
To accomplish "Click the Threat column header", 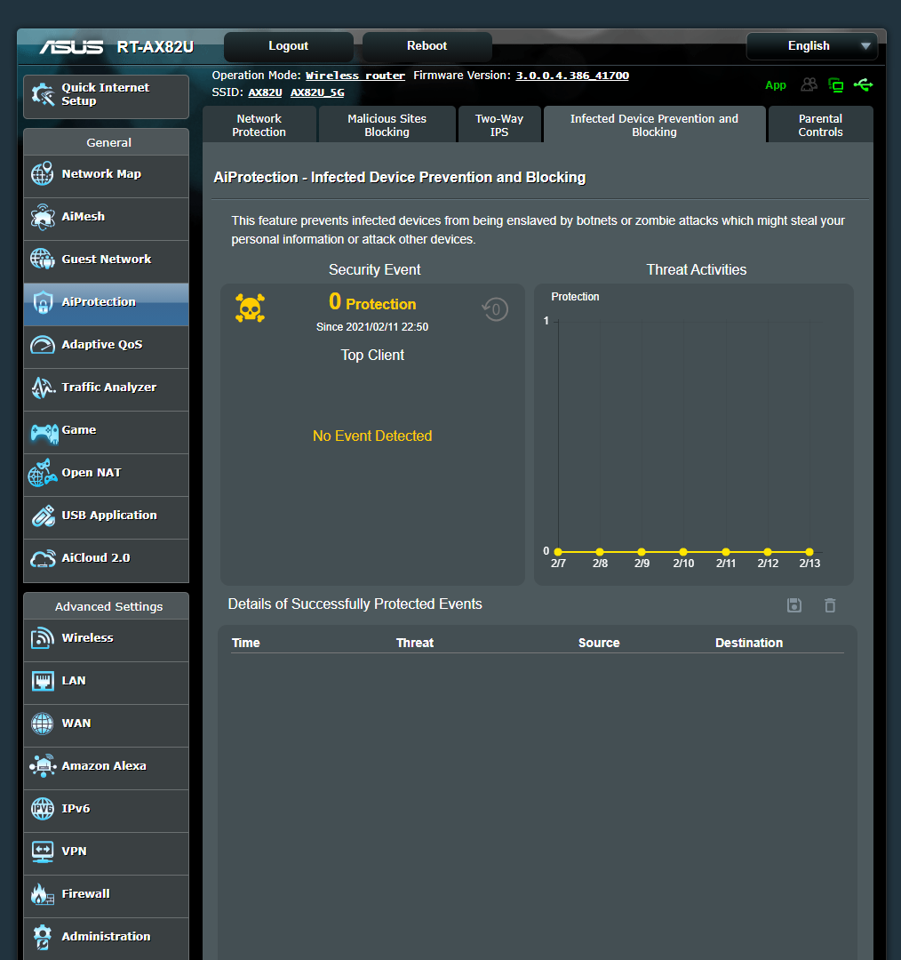I will 414,643.
